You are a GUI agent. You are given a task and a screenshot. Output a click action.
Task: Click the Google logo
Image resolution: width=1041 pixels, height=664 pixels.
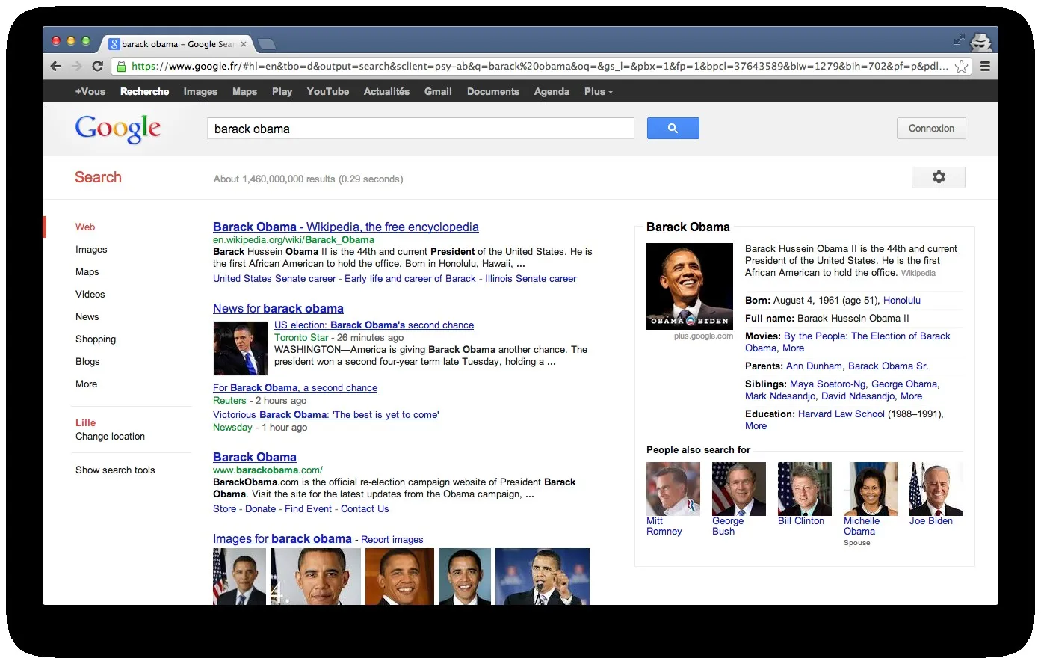118,129
